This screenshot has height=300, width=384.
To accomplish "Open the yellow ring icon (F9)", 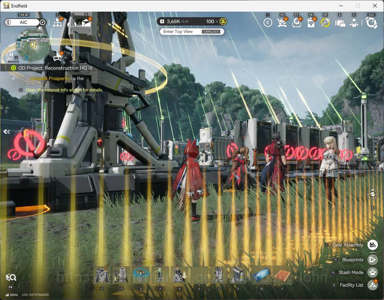I will pyautogui.click(x=325, y=23).
